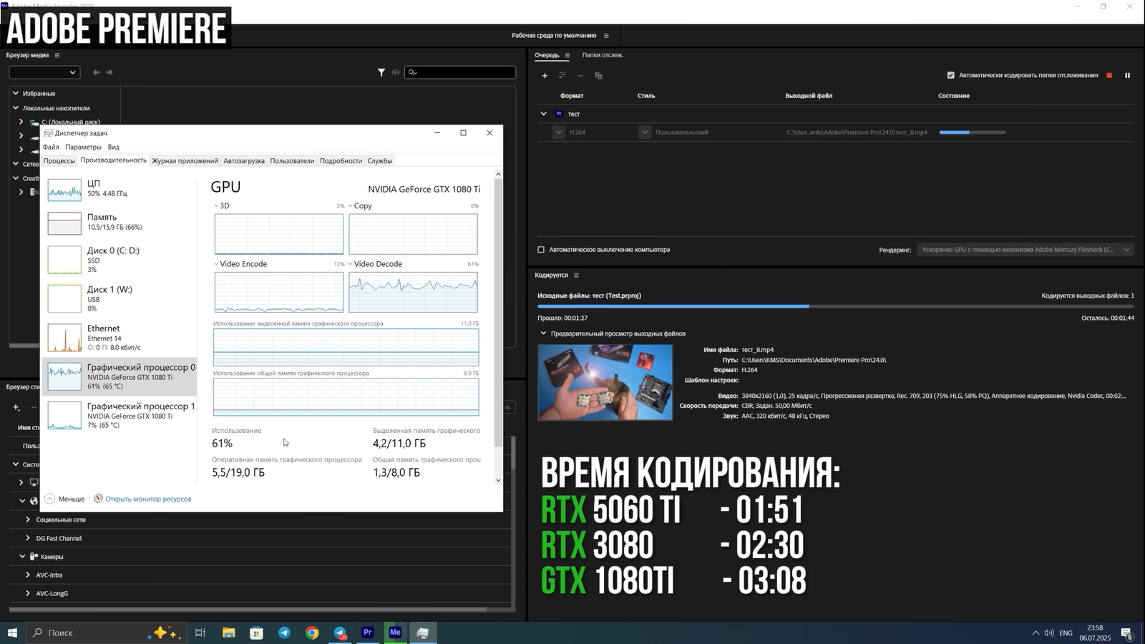Open the Параметры menu in Task Manager
1145x644 pixels.
click(x=83, y=147)
